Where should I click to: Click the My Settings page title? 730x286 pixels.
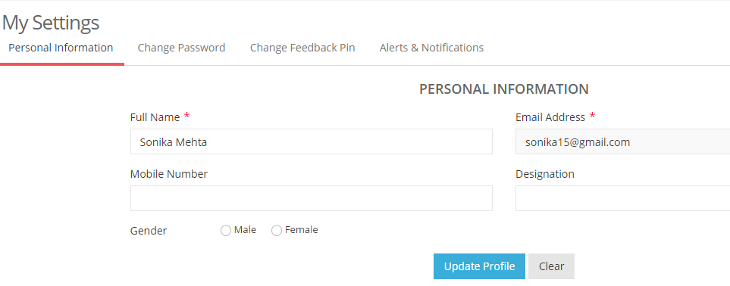tap(50, 23)
